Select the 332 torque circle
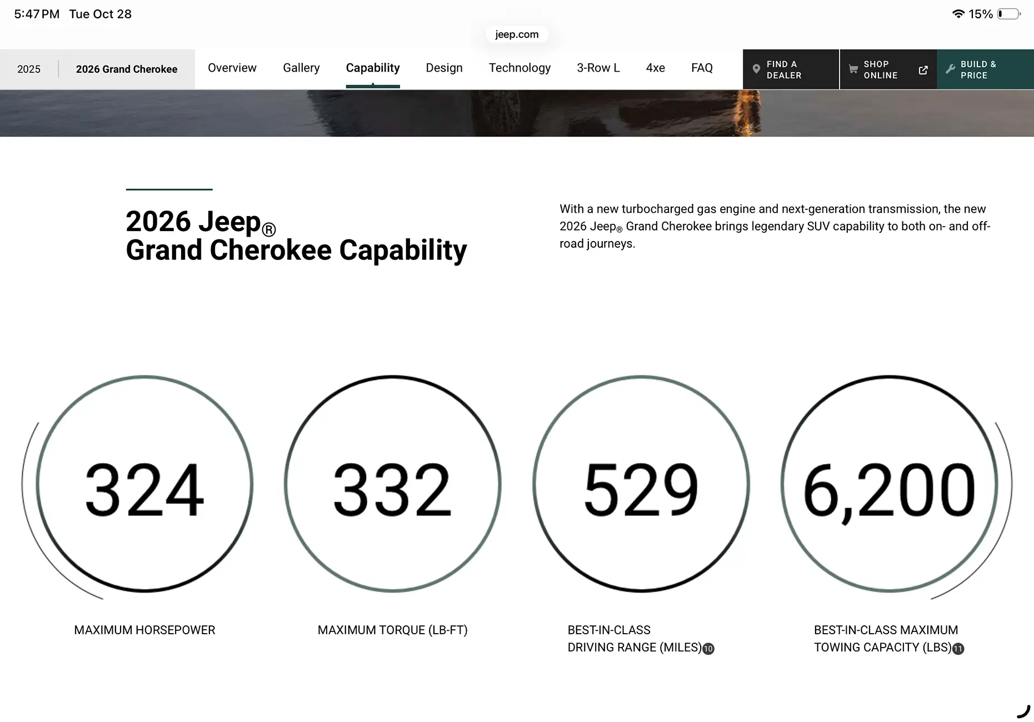This screenshot has width=1034, height=722. pyautogui.click(x=393, y=484)
